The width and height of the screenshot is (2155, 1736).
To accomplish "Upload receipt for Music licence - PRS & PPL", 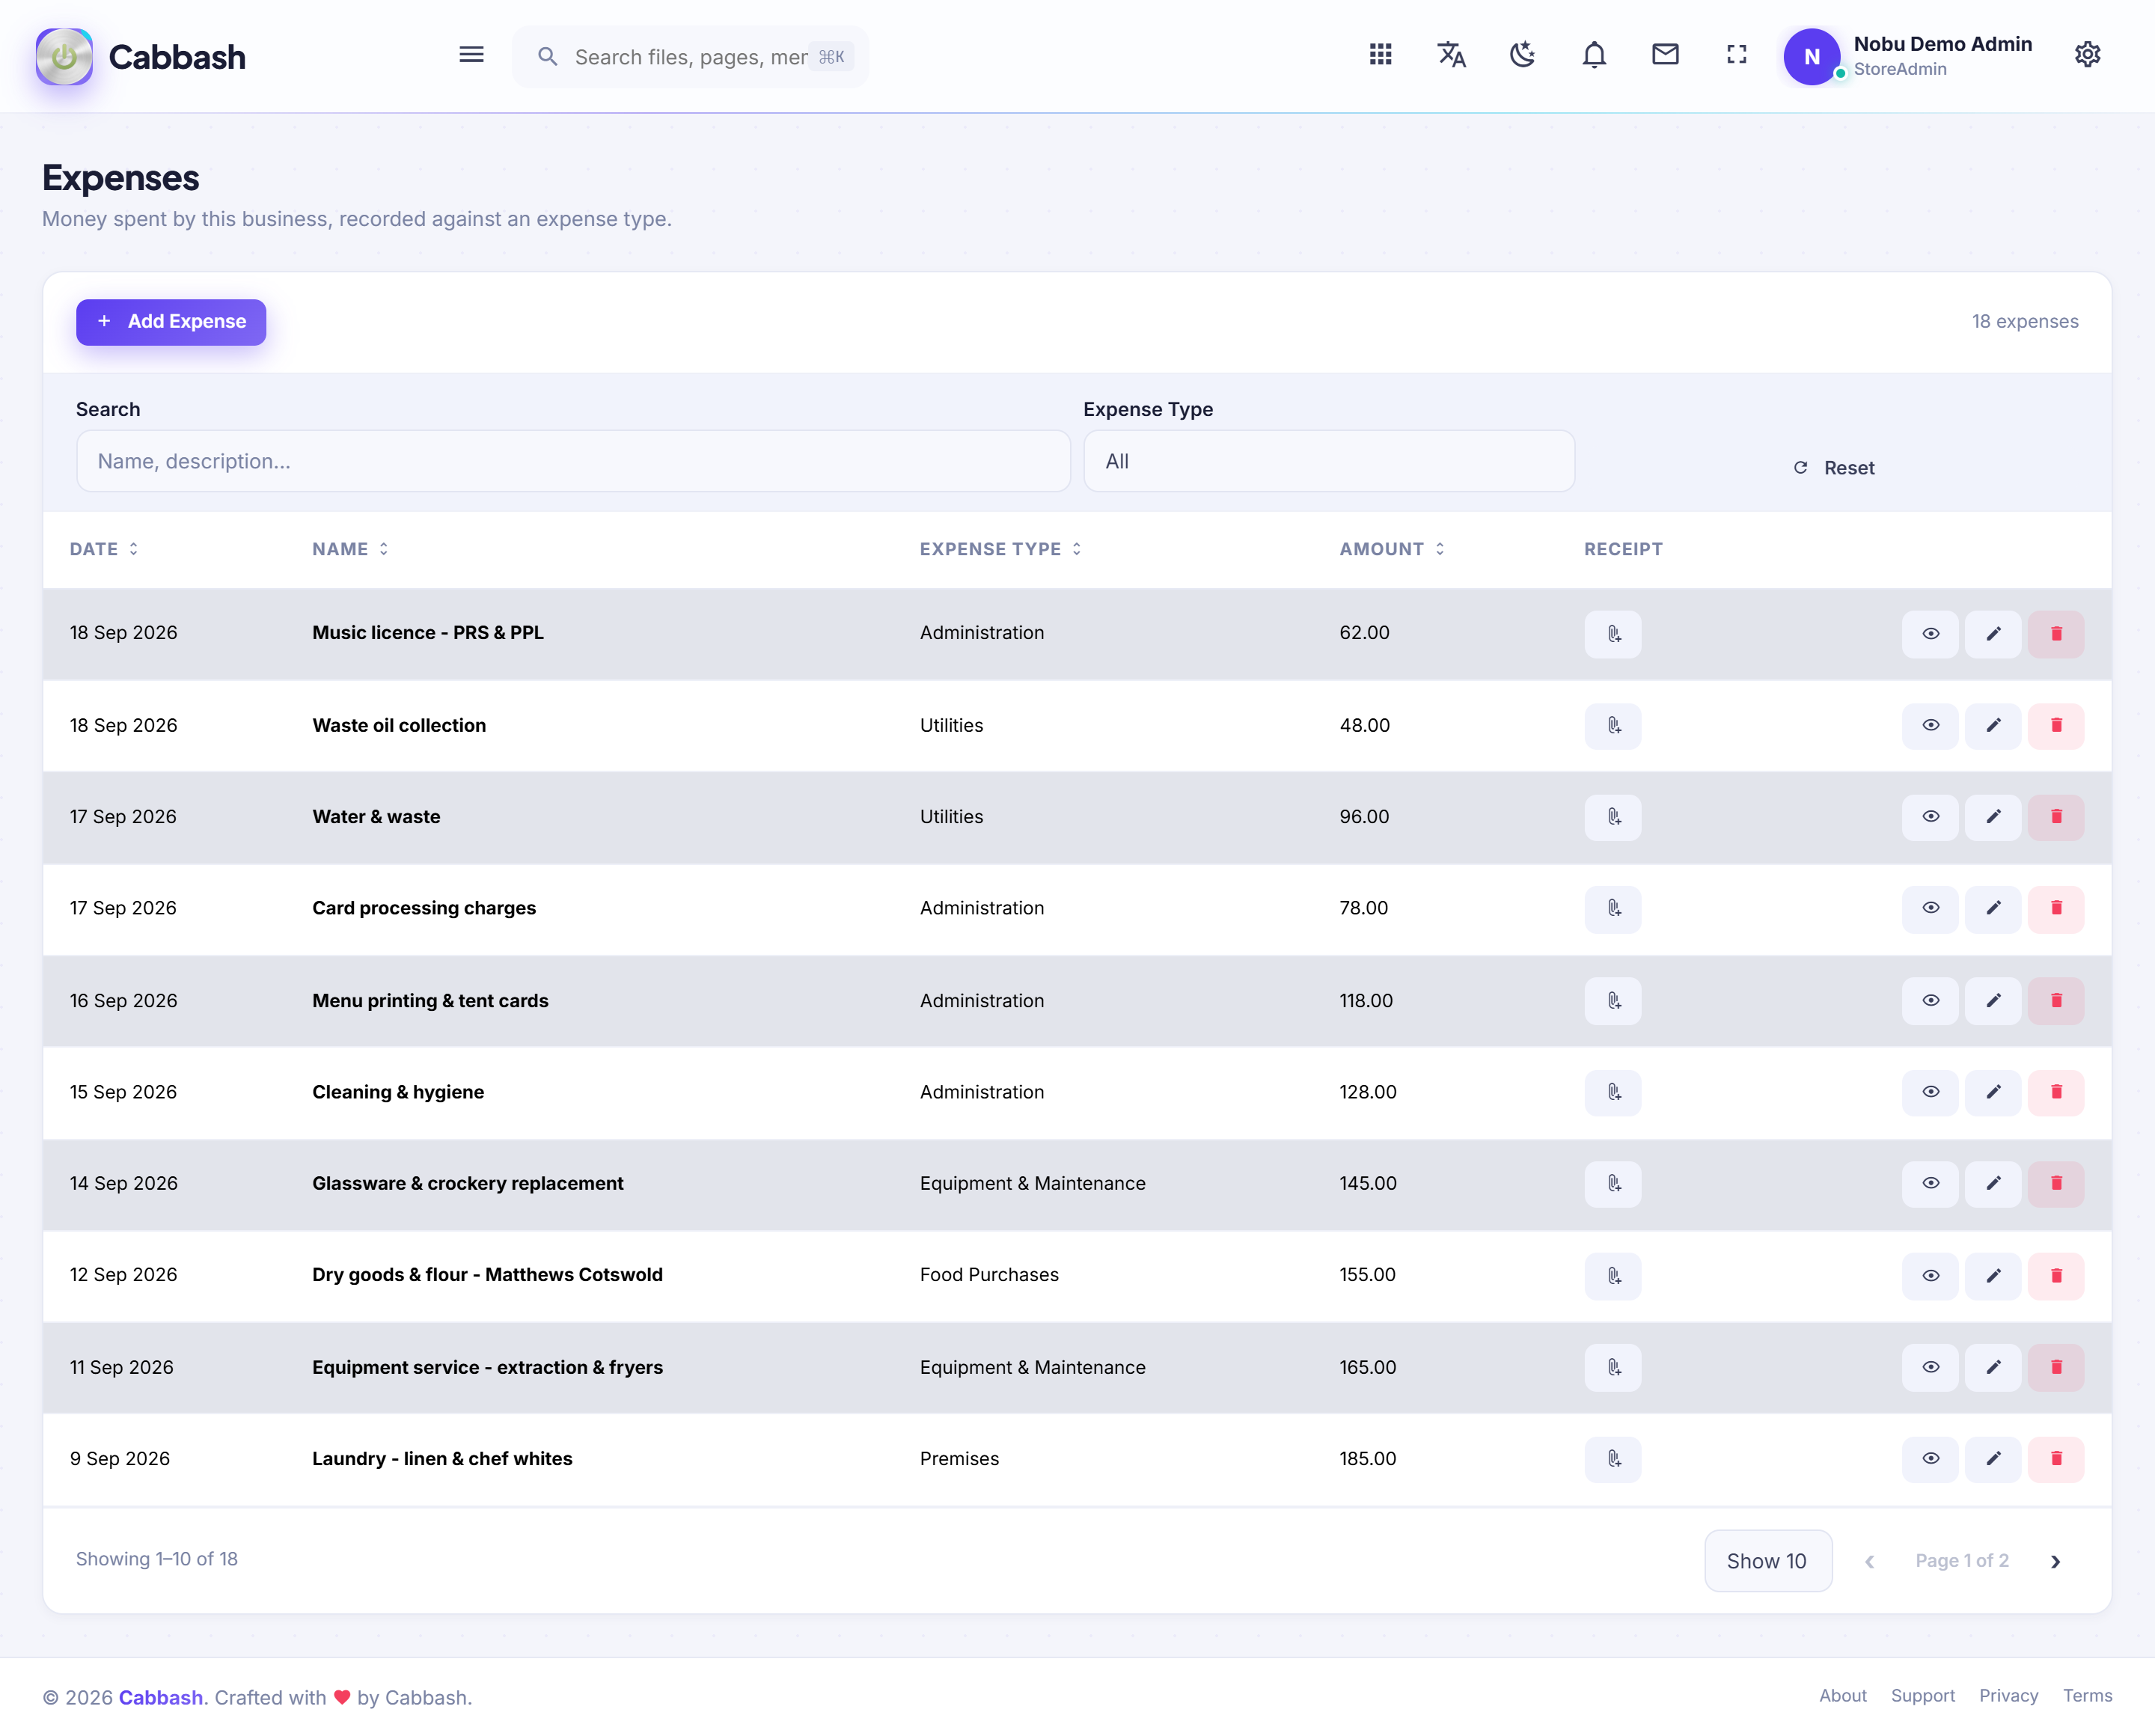I will click(x=1613, y=634).
